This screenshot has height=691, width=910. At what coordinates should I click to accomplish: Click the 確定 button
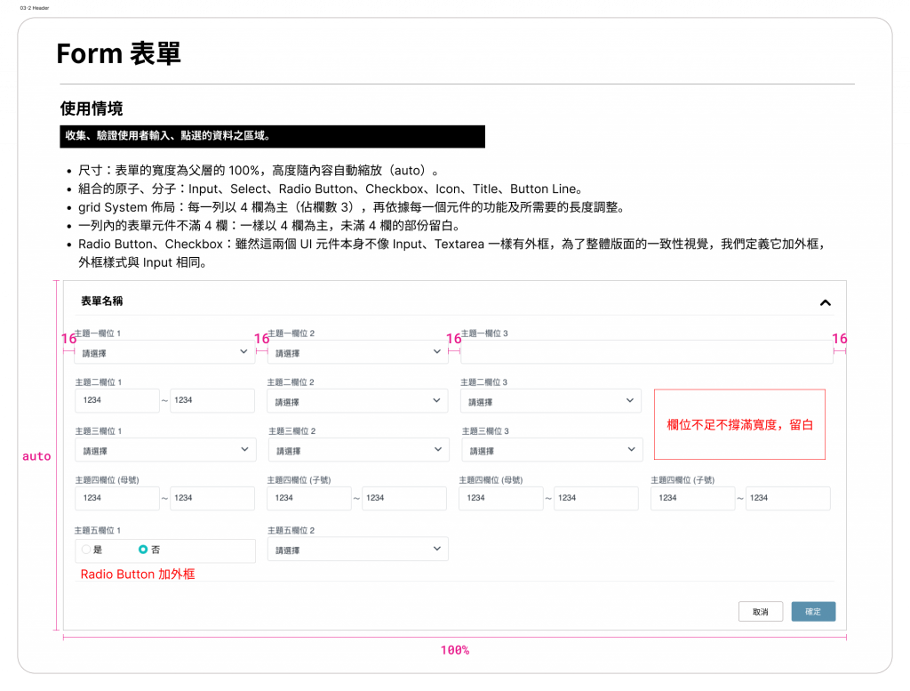pos(813,612)
